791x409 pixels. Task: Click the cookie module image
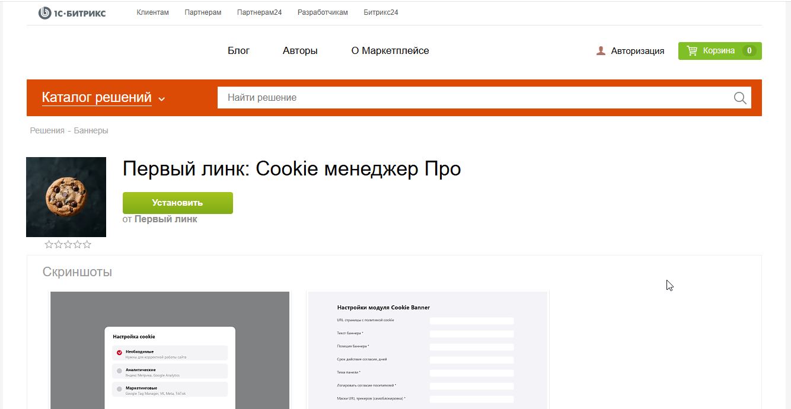[x=66, y=197]
